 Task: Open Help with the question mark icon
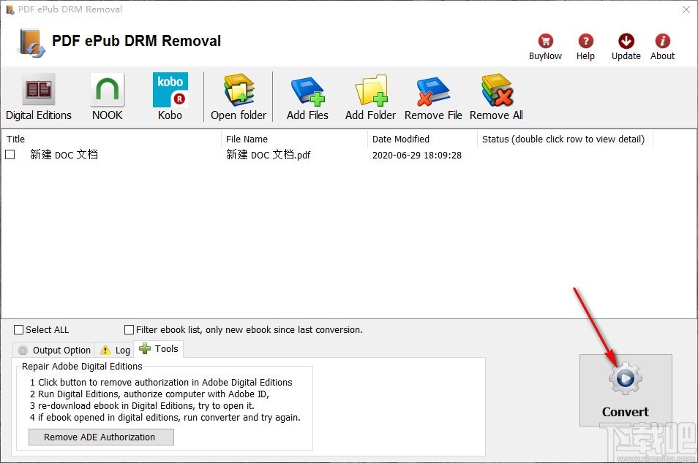tap(585, 47)
